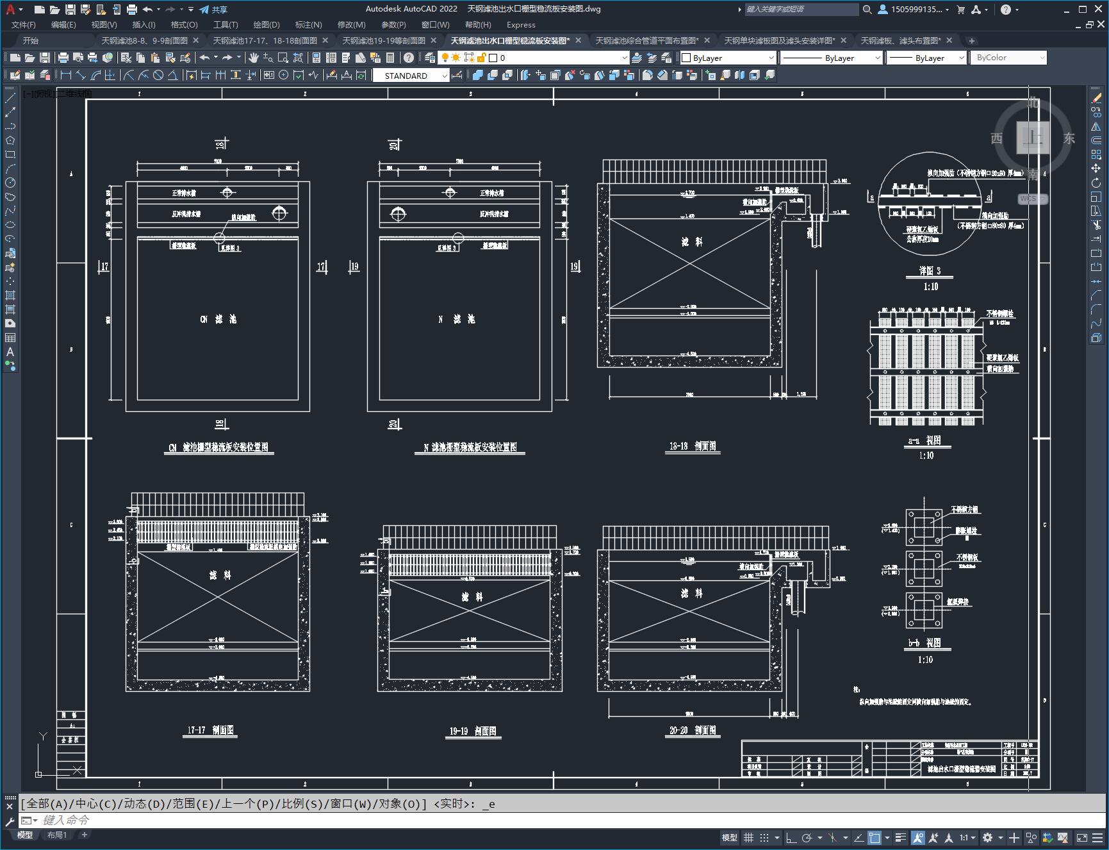Toggle object snap square in status bar
The image size is (1109, 850).
point(875,837)
